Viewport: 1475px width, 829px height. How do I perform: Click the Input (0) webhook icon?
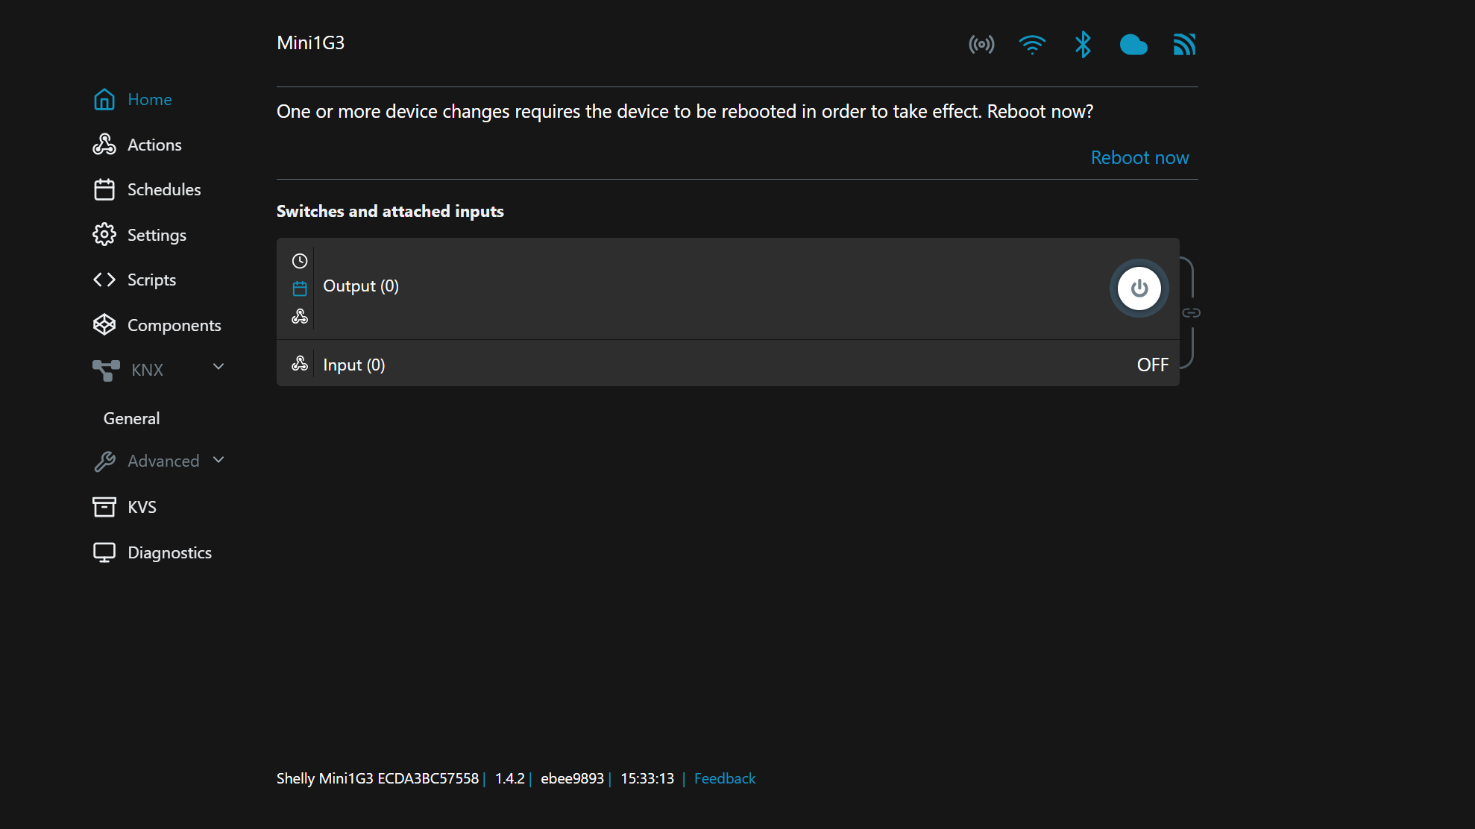(300, 364)
